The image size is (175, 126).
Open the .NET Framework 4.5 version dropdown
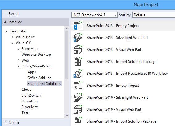[94, 15]
